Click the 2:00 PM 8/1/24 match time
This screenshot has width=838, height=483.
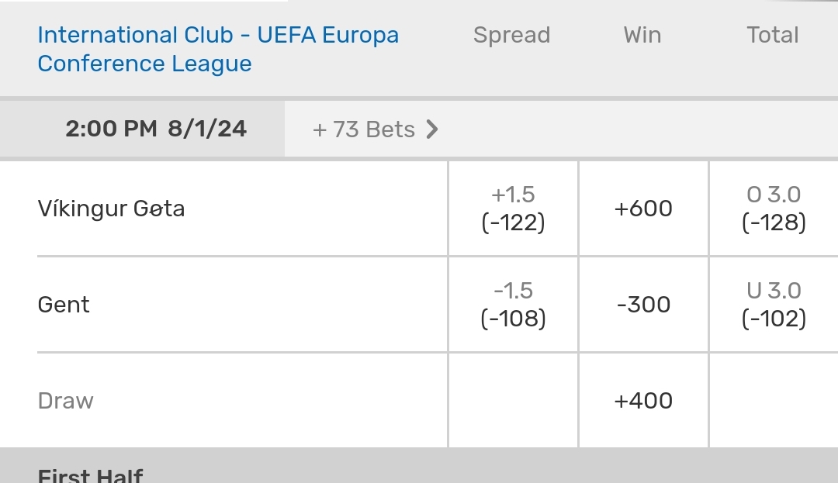156,129
